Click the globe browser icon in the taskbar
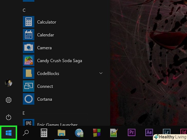 pos(79,133)
